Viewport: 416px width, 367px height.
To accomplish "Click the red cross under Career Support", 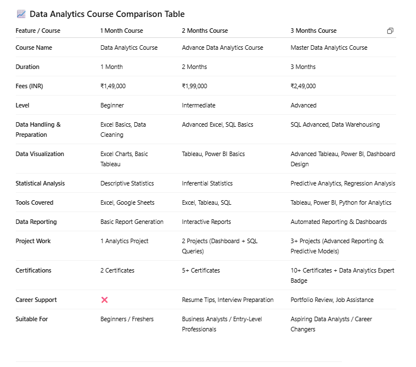I will (104, 300).
